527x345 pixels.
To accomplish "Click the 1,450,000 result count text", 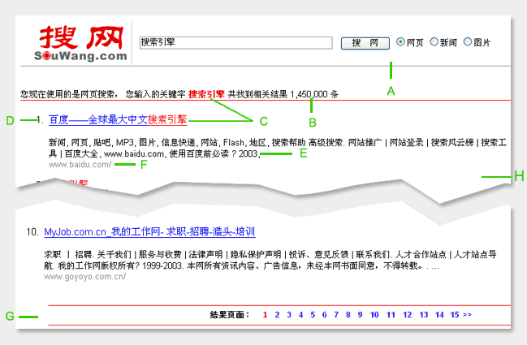I will tap(309, 94).
